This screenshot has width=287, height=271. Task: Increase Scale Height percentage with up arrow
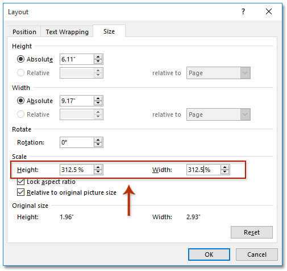[98, 167]
